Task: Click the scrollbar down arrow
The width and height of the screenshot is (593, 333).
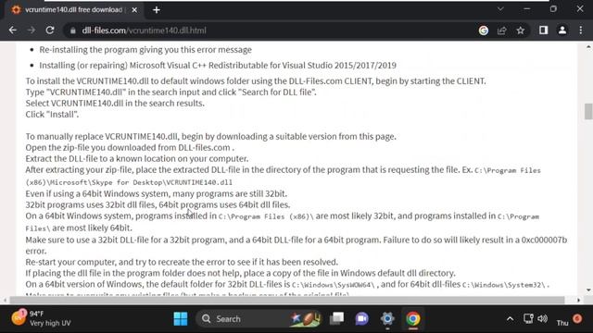Action: tap(588, 290)
